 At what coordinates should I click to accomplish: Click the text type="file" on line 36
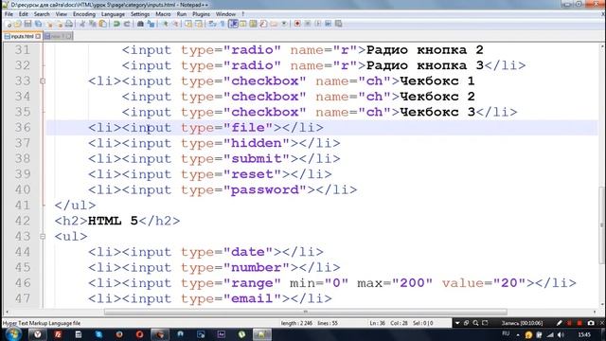pos(227,128)
